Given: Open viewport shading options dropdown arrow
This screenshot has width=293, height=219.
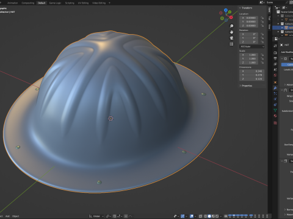Looking at the screenshot, I should (x=220, y=216).
